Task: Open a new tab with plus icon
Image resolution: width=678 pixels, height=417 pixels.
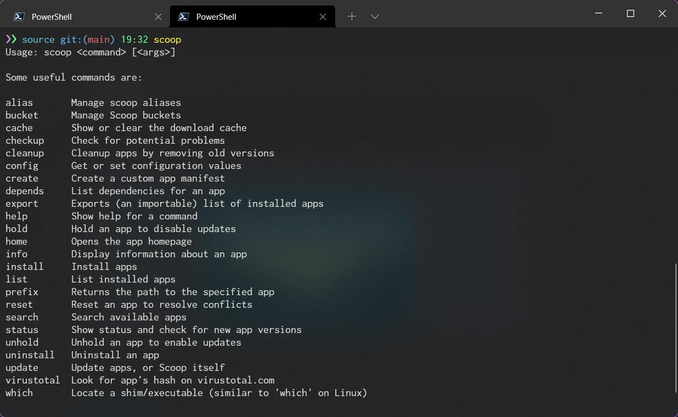Action: [x=352, y=16]
